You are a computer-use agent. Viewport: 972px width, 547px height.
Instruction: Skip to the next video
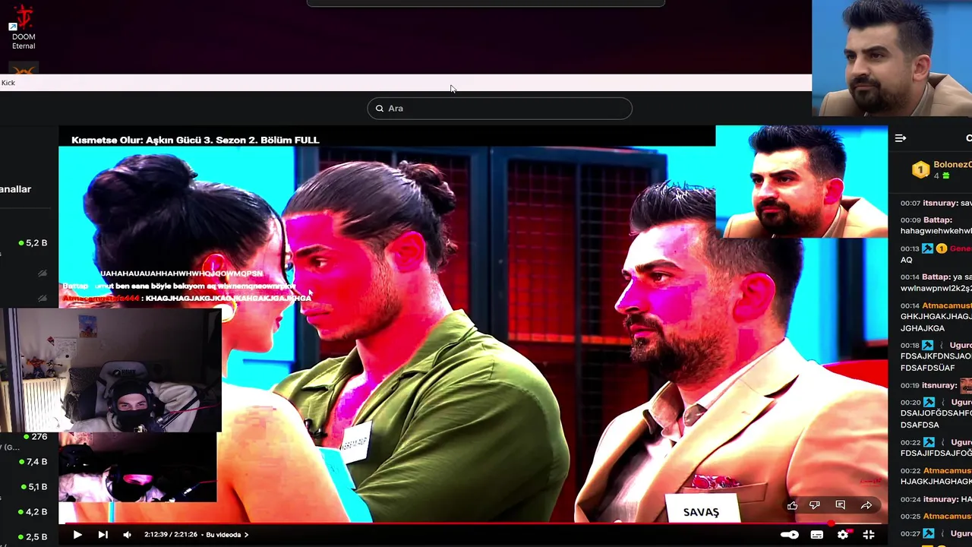click(x=103, y=535)
